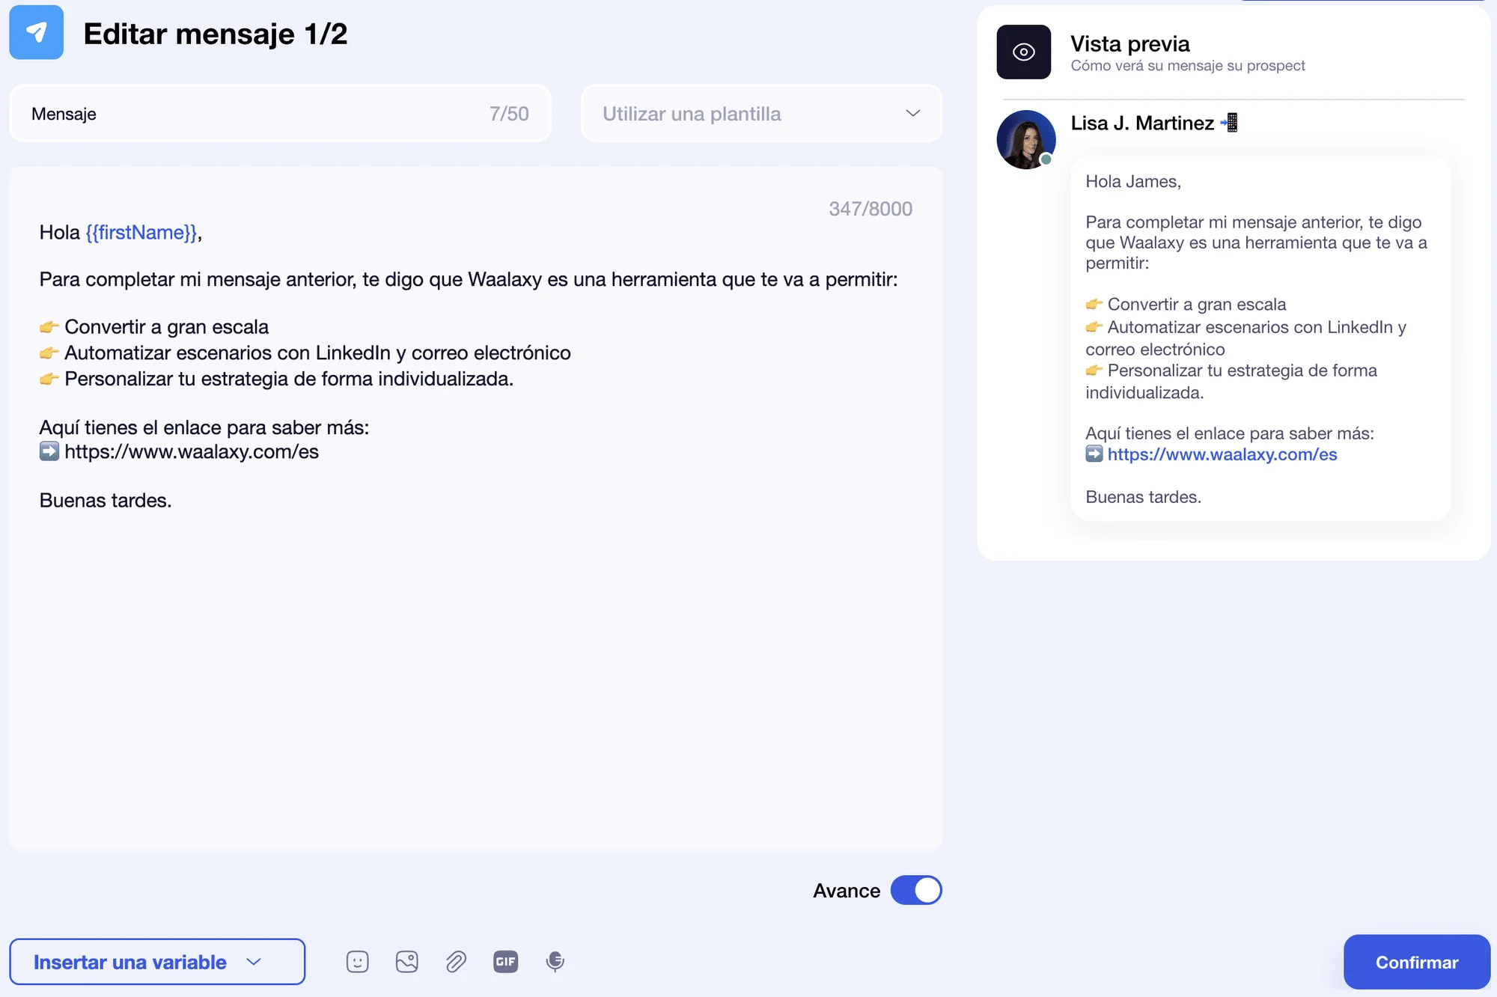Click 'Hola James,' in preview bubble
Image resolution: width=1497 pixels, height=997 pixels.
tap(1132, 182)
